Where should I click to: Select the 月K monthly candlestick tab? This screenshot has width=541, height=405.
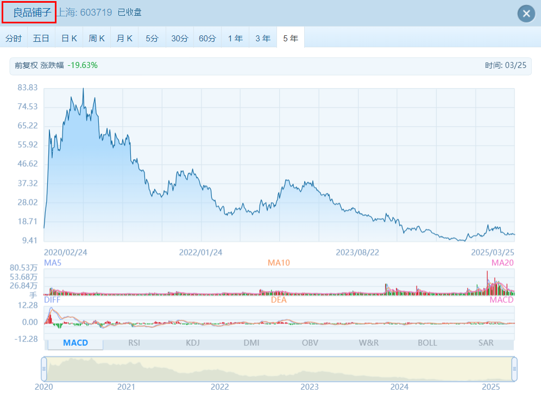[x=124, y=38]
